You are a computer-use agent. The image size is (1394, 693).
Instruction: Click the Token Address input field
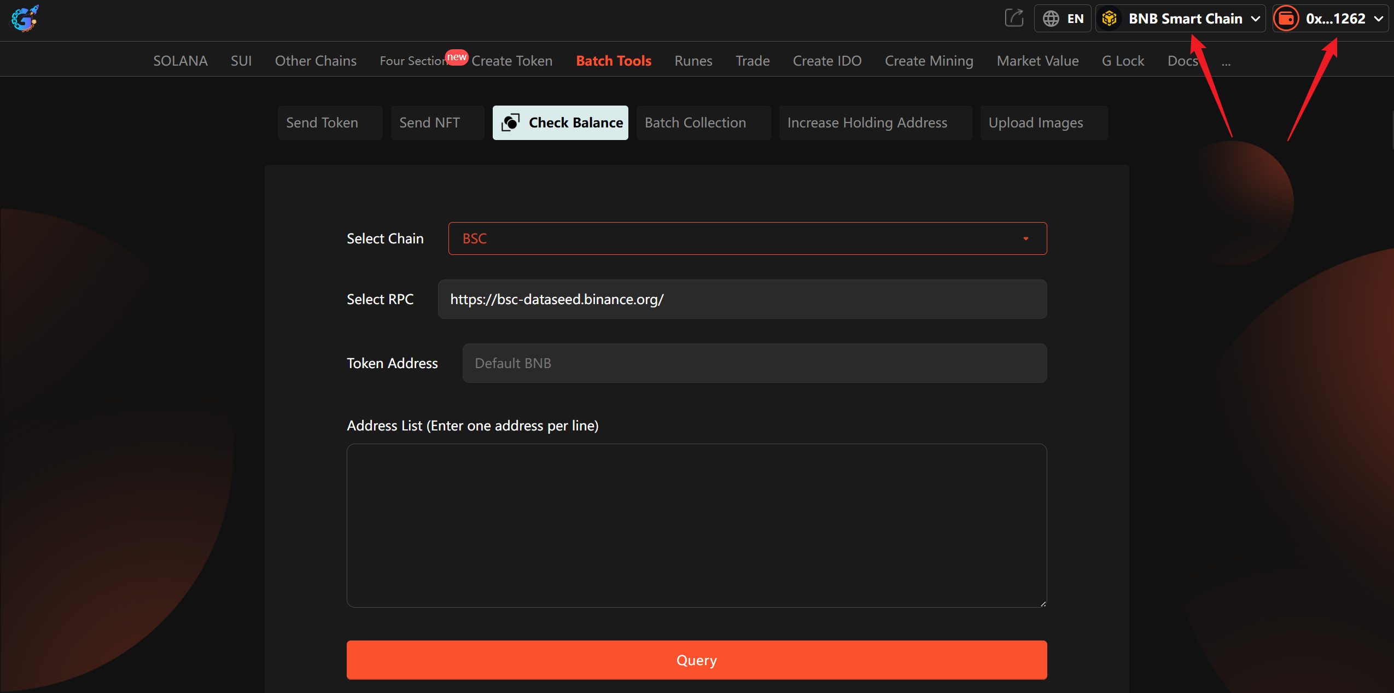[x=754, y=363]
